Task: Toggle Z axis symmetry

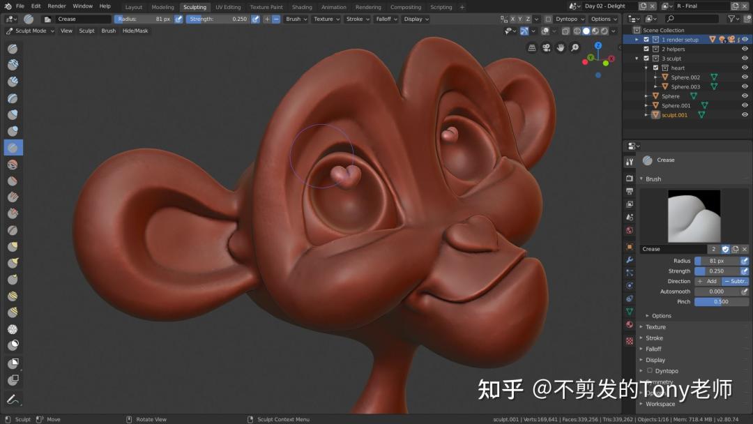Action: coord(528,20)
